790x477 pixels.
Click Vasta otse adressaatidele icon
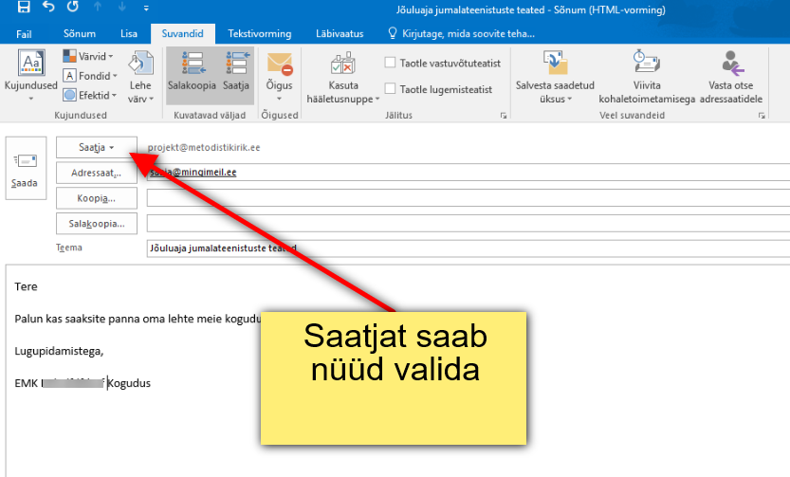click(x=730, y=76)
